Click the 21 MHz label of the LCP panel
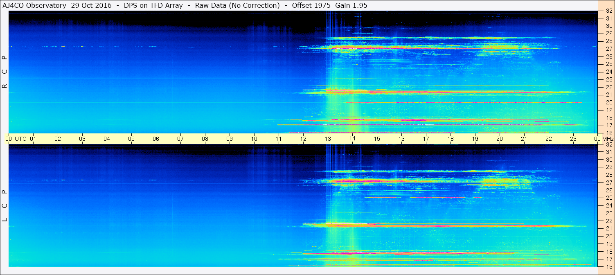Viewport: 615px width, 275px height. tap(608, 228)
